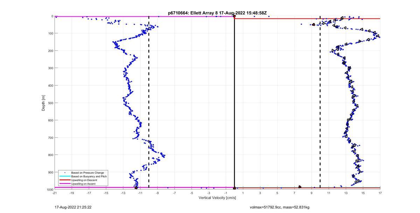Click the x-axis tick label -21
420x213 pixels.
pyautogui.click(x=55, y=193)
